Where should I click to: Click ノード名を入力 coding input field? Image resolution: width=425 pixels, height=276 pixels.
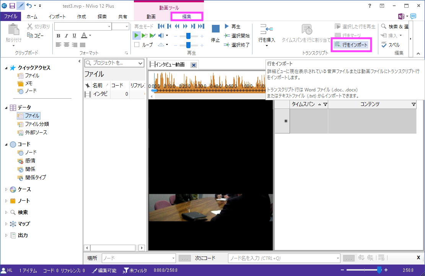coord(284,258)
